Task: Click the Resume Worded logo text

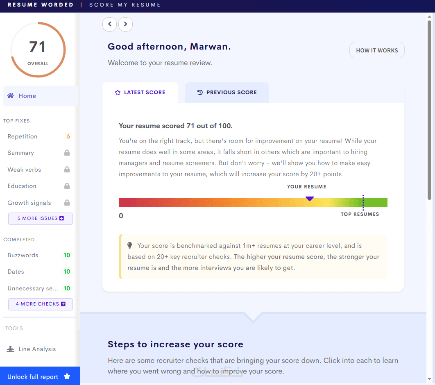Action: [41, 5]
